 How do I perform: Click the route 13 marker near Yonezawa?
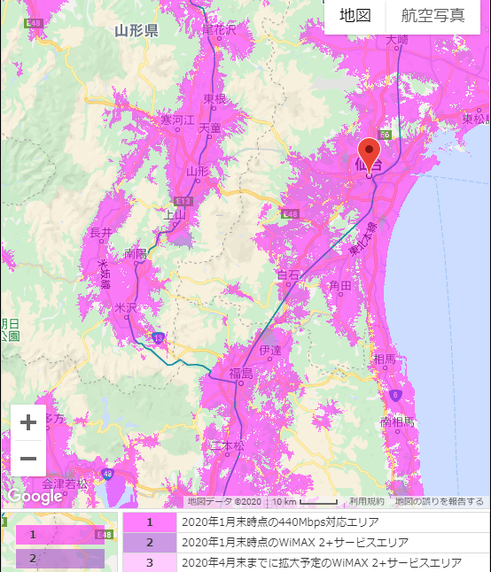tap(158, 338)
